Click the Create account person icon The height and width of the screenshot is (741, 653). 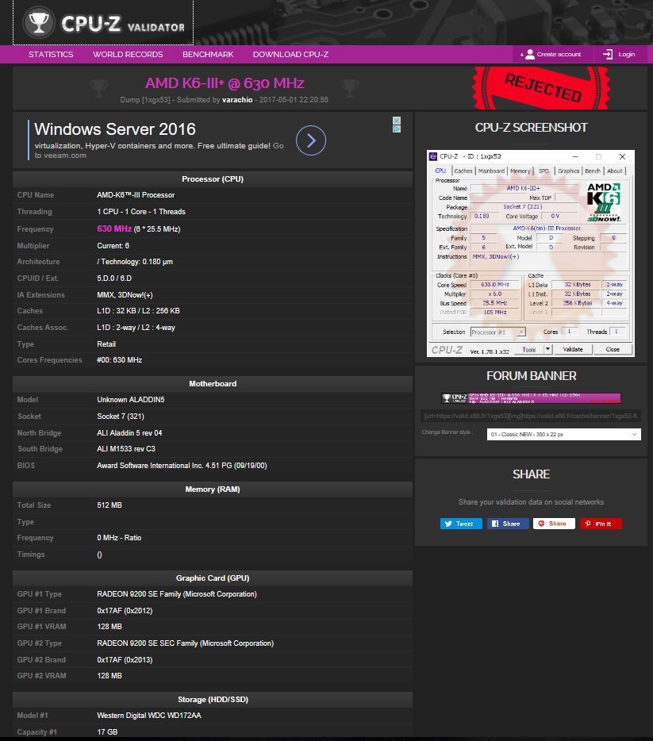point(530,55)
